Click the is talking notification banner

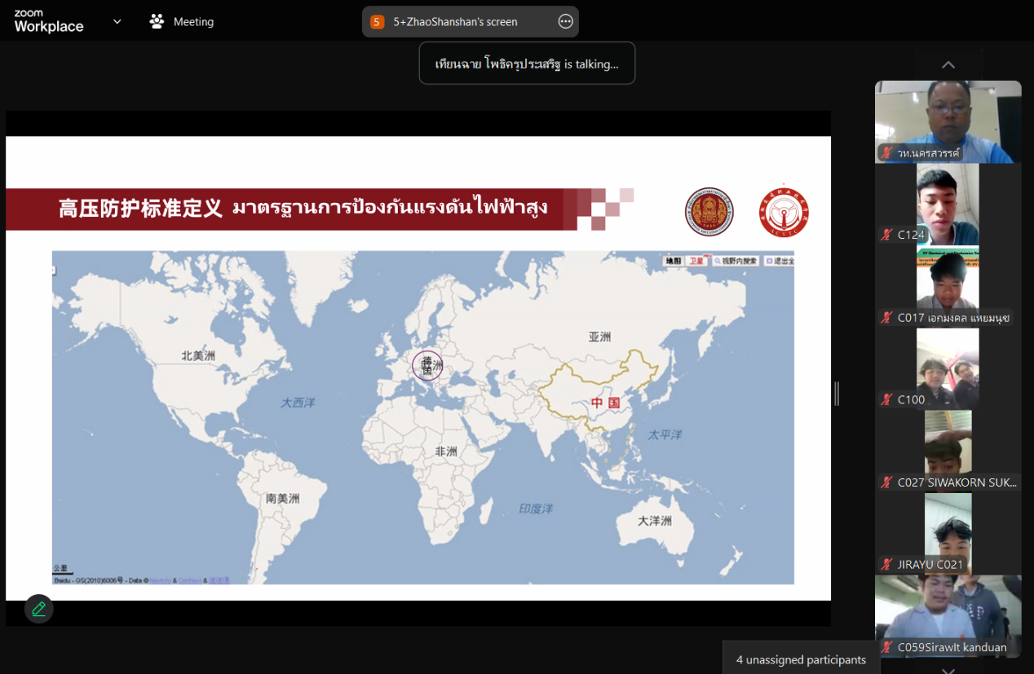click(x=527, y=64)
